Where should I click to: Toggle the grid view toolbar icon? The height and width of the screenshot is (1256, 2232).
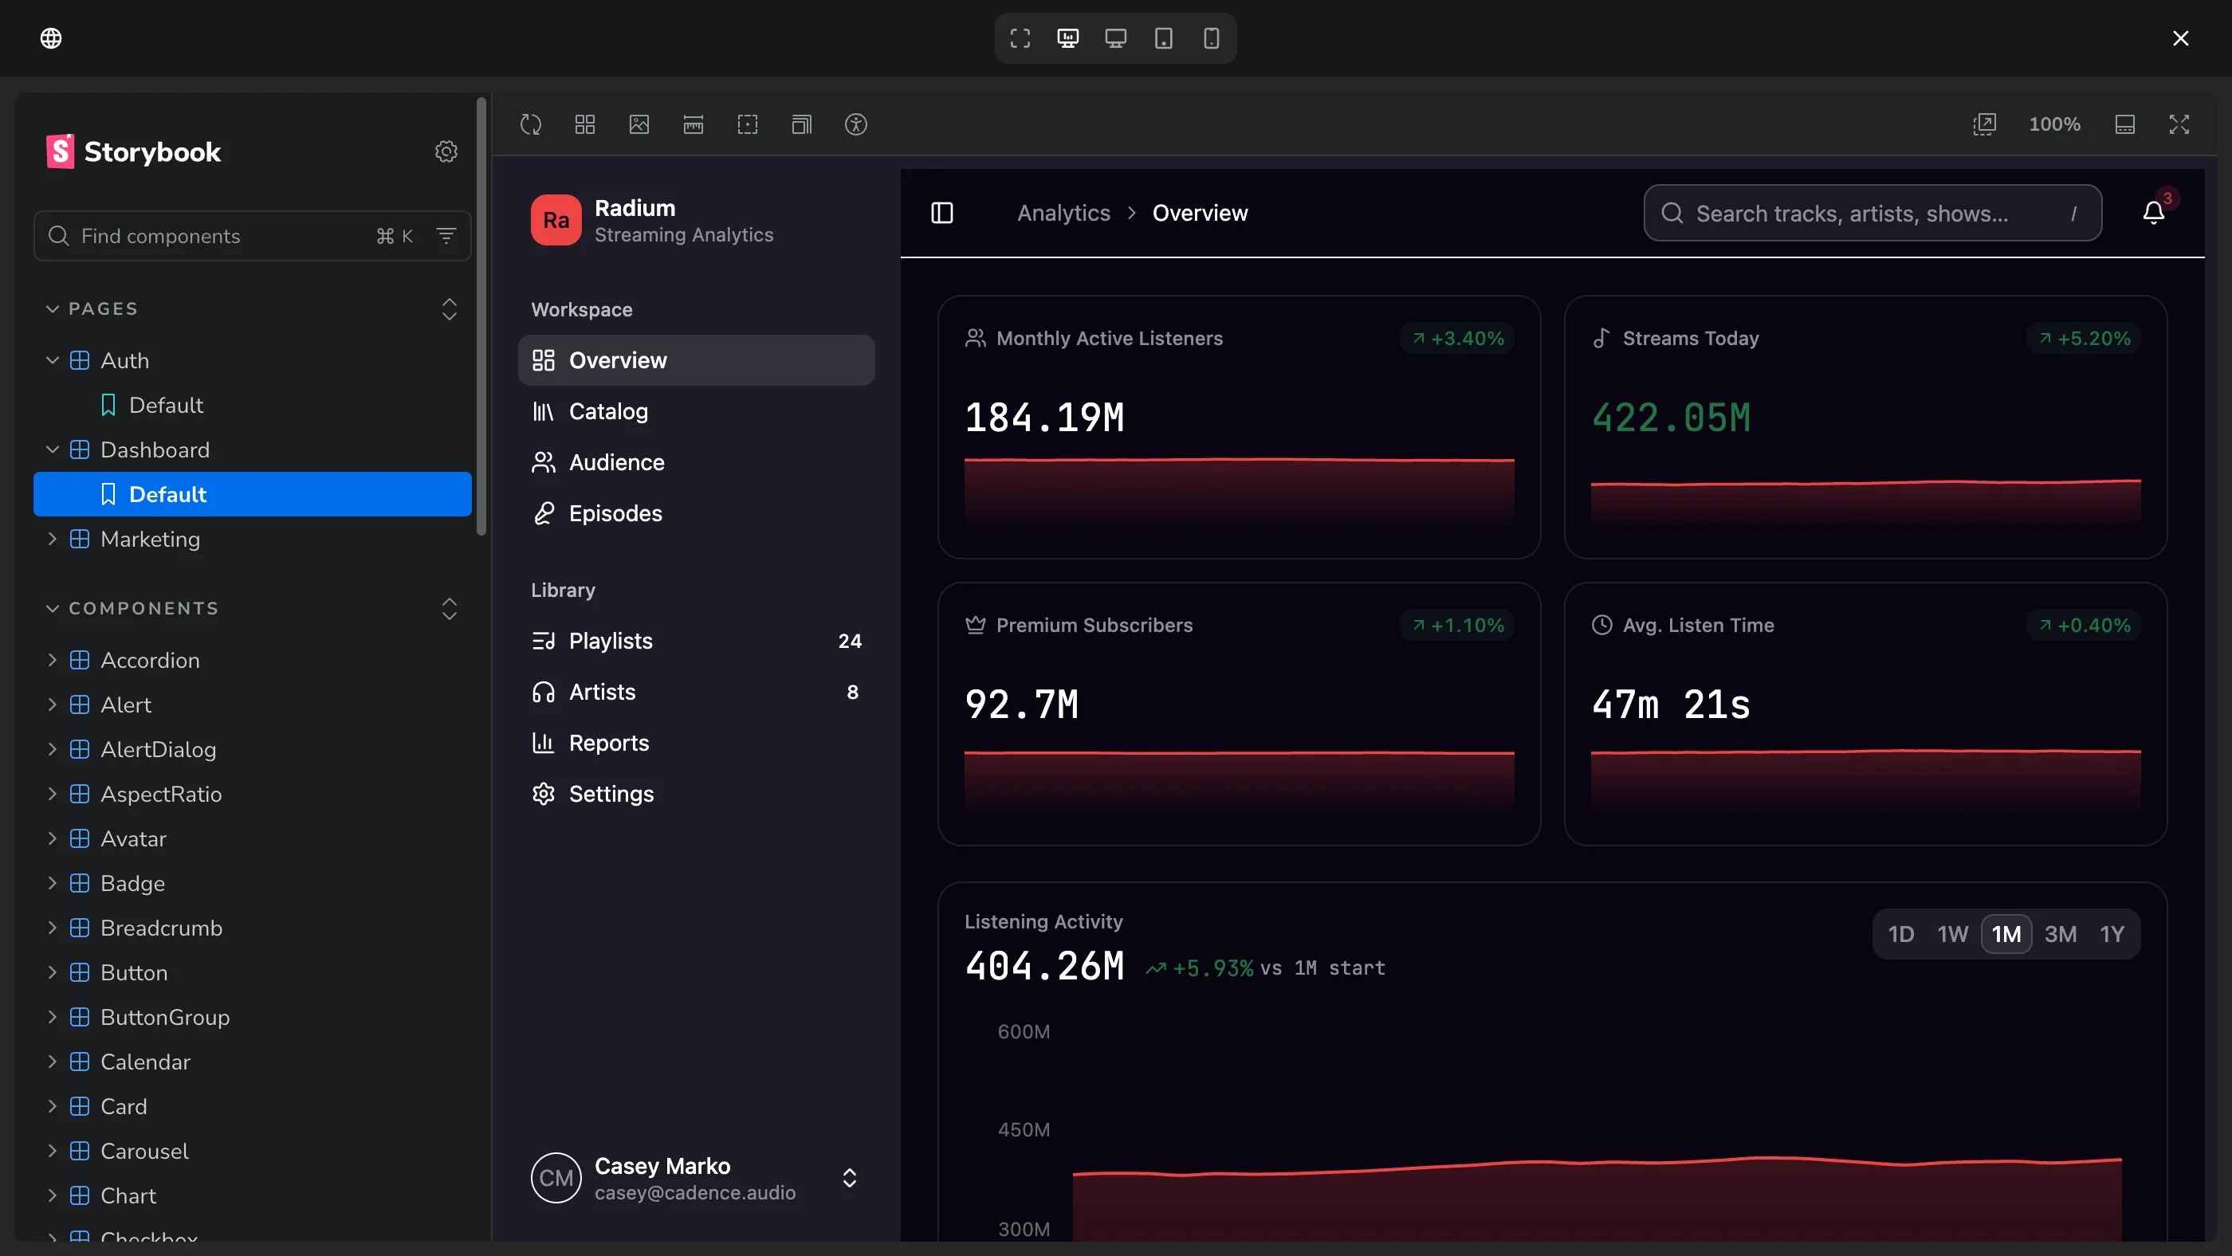[x=585, y=125]
